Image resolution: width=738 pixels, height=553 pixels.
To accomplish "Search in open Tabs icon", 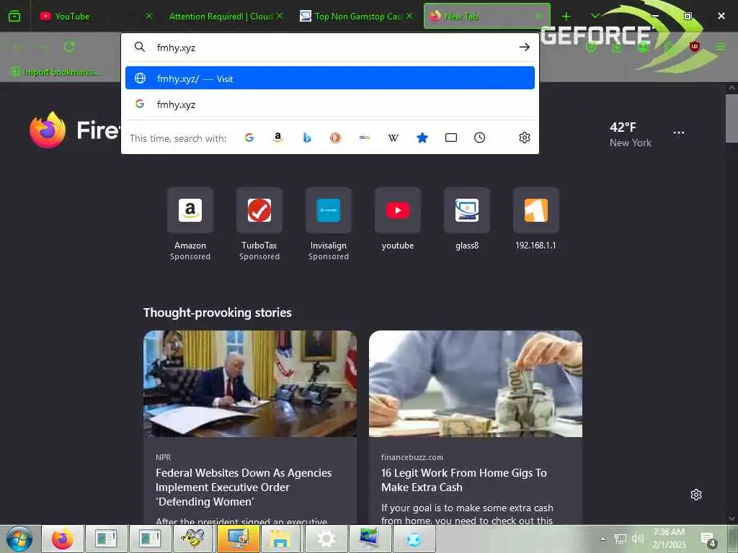I will [451, 138].
